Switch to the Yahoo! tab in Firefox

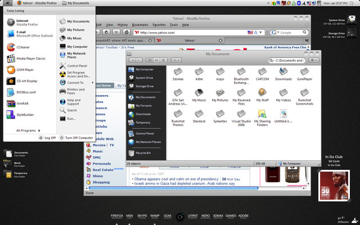[x=189, y=40]
